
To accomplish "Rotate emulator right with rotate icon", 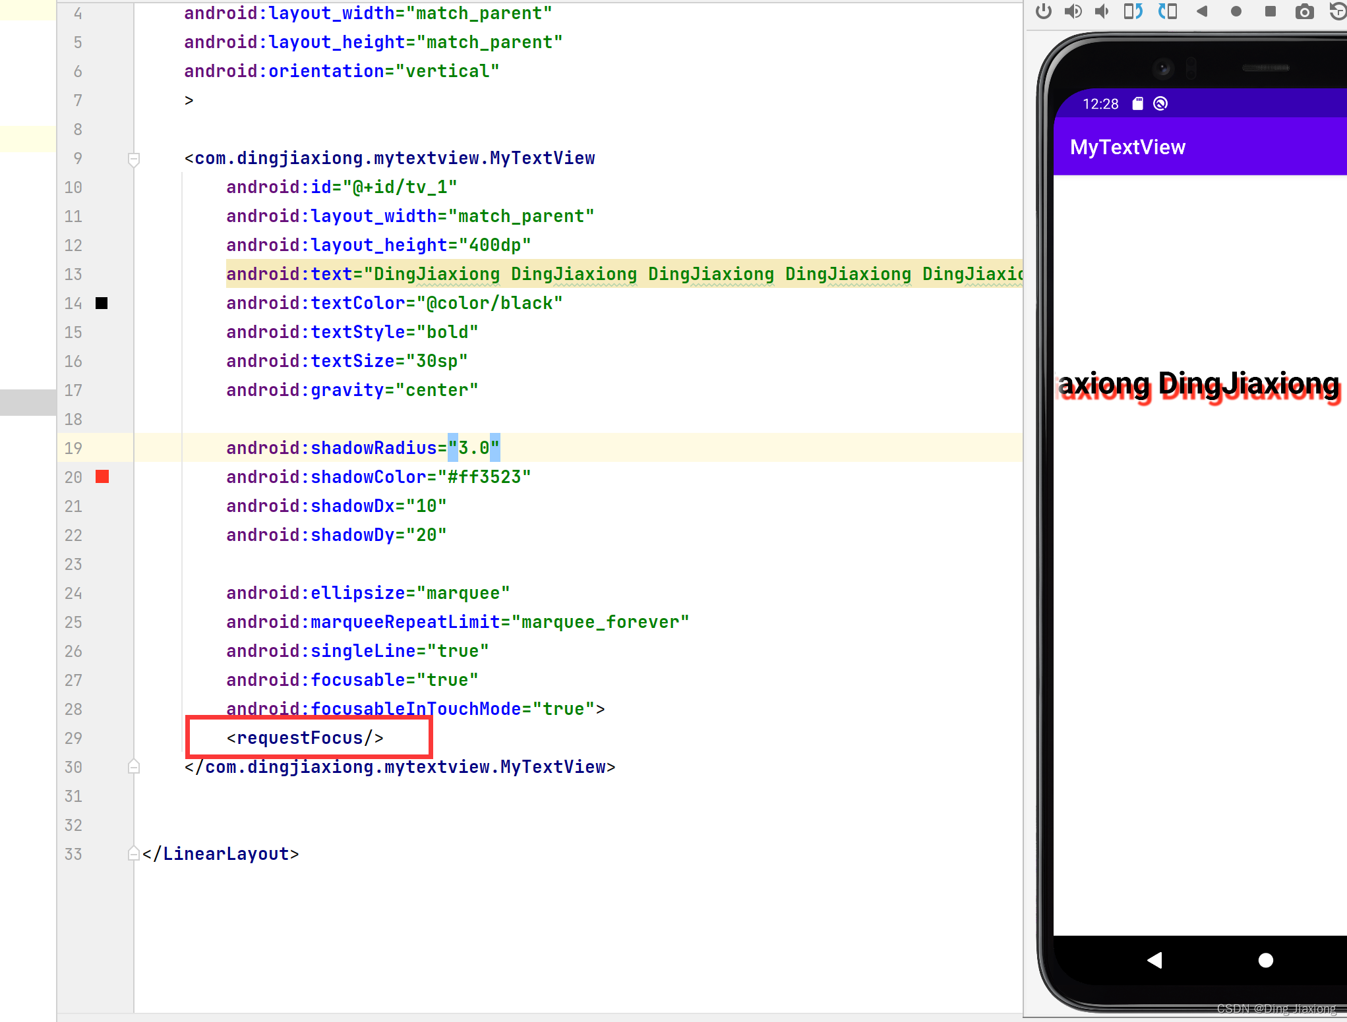I will point(1168,11).
